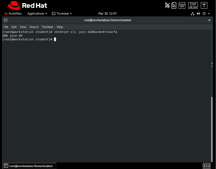Click the terminal prompt cursor

point(55,39)
